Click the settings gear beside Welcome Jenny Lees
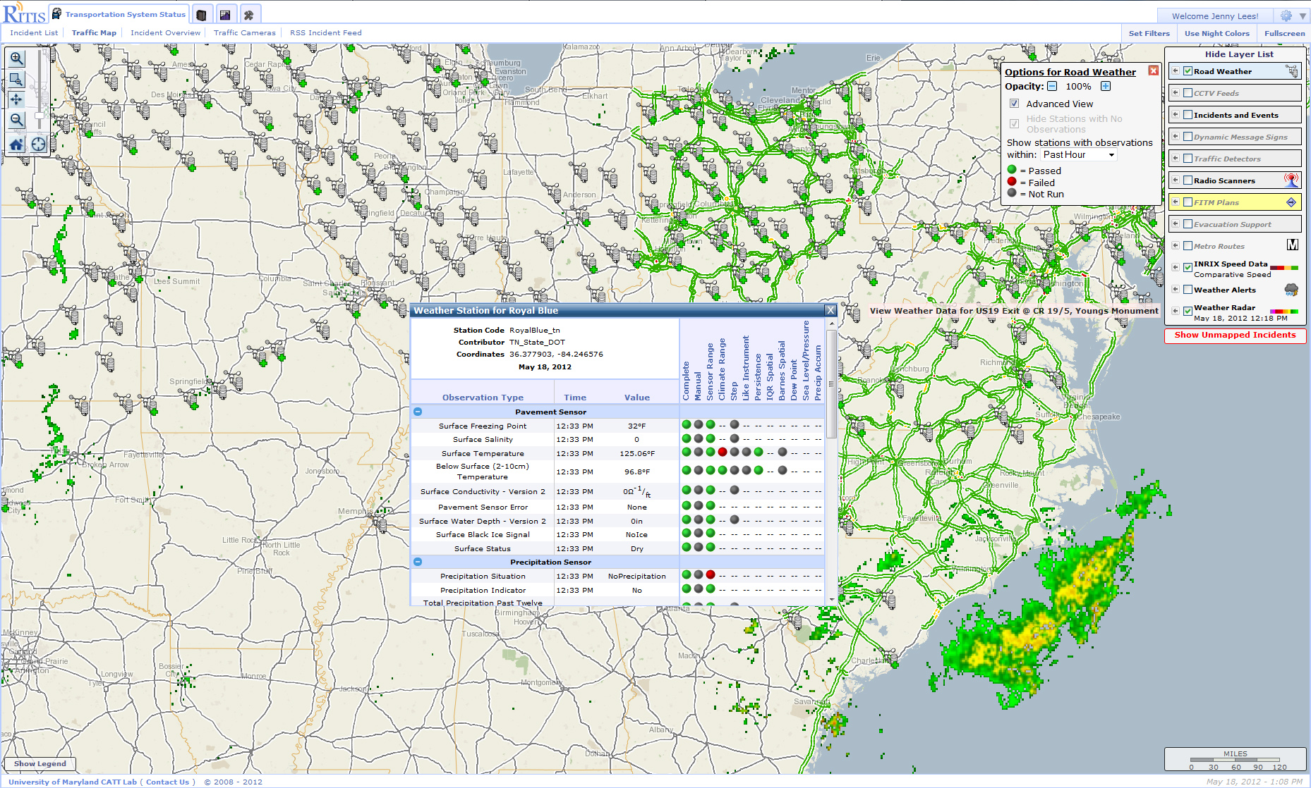The width and height of the screenshot is (1311, 788). click(x=1286, y=16)
